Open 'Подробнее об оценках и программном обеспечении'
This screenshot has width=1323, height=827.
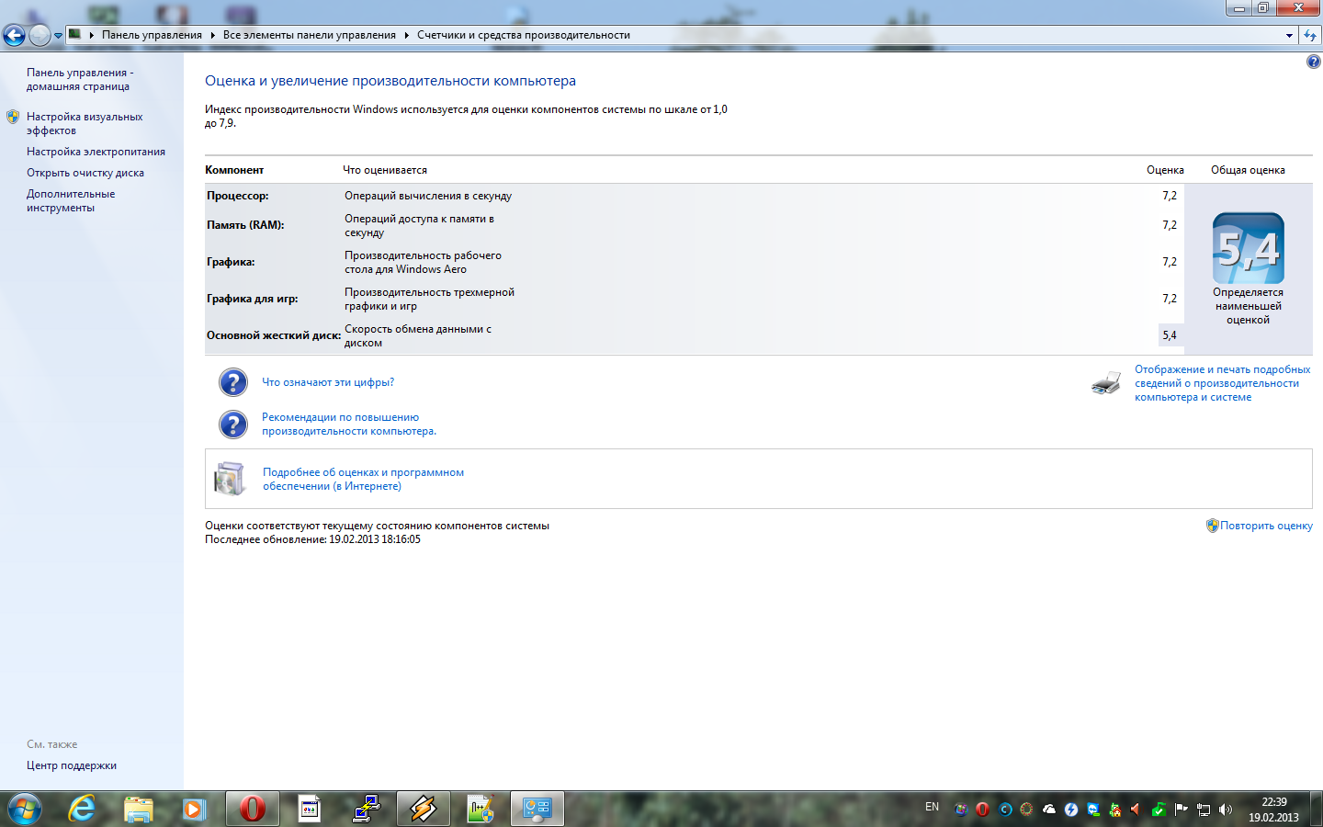[363, 479]
